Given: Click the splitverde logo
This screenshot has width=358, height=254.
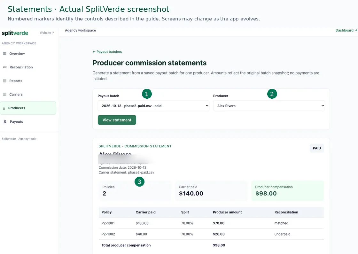Looking at the screenshot, I should [x=15, y=33].
